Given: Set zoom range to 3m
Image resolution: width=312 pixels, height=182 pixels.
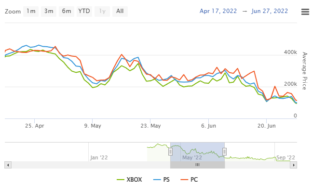Looking at the screenshot, I should 49,12.
